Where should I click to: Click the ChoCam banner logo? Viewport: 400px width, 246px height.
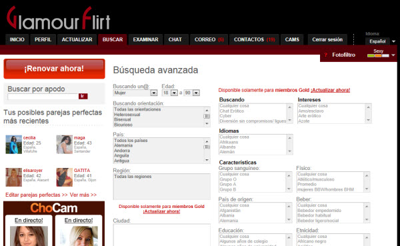coord(54,208)
